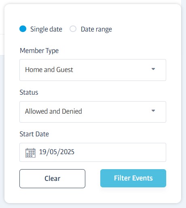The width and height of the screenshot is (186, 208).
Task: Click the 'Single date' option label
Action: (46, 29)
